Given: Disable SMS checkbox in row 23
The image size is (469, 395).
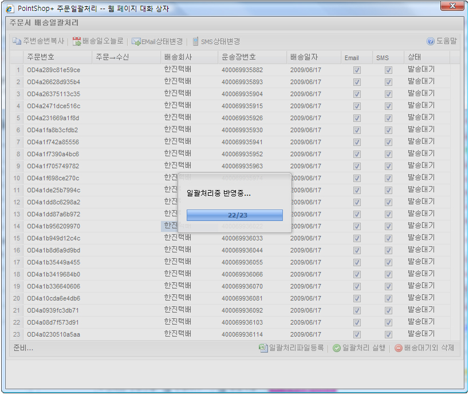Looking at the screenshot, I should pyautogui.click(x=388, y=334).
